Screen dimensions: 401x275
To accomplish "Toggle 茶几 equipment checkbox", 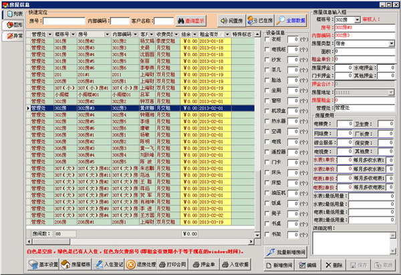I will 267,70.
